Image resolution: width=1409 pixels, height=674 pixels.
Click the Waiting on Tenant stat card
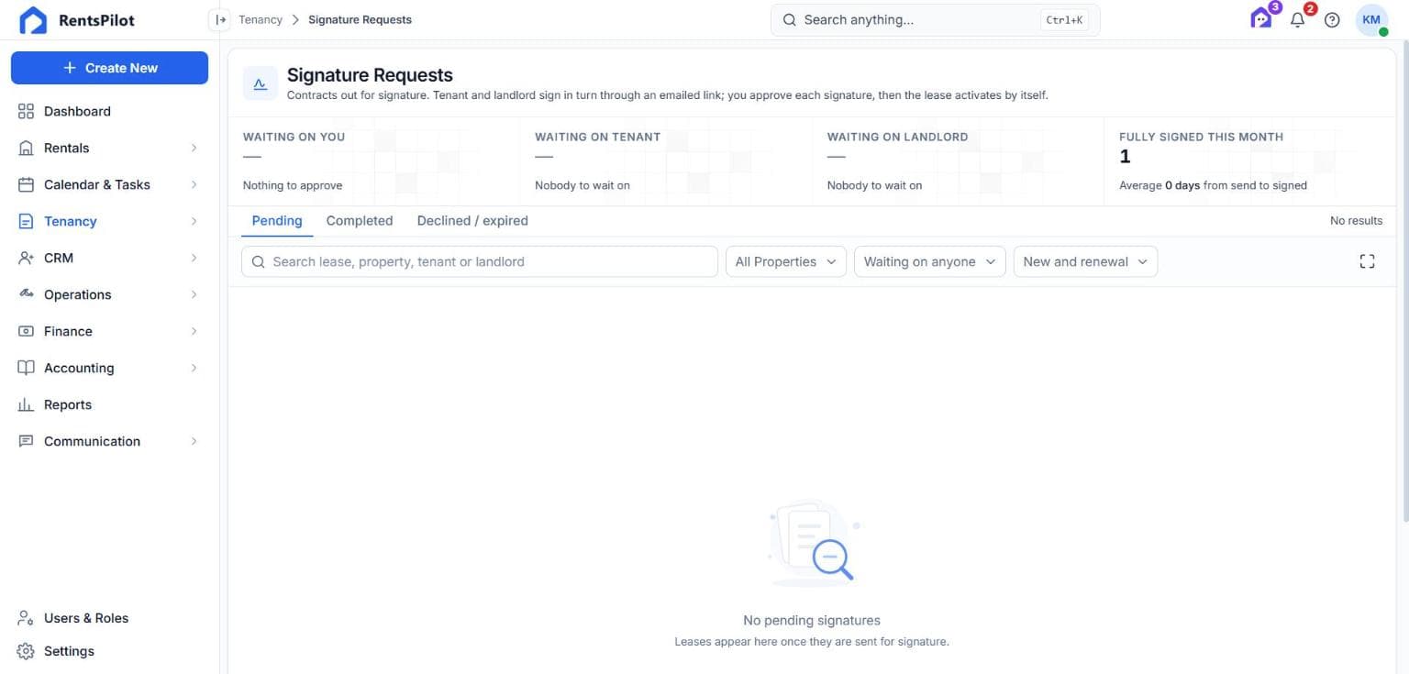tap(666, 161)
